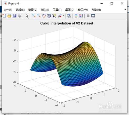Viewport: 129px width, 115px height.
Task: Activate the Zoom Out tool
Action: (39, 16)
